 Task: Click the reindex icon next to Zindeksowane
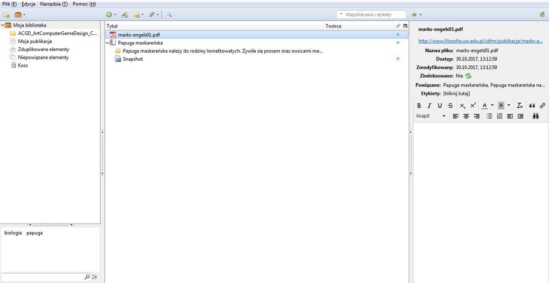(468, 76)
